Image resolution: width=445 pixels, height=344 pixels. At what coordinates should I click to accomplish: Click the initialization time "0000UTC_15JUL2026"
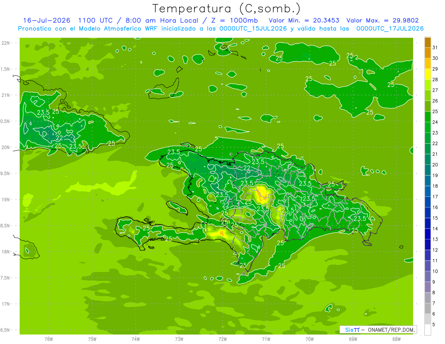click(x=253, y=29)
